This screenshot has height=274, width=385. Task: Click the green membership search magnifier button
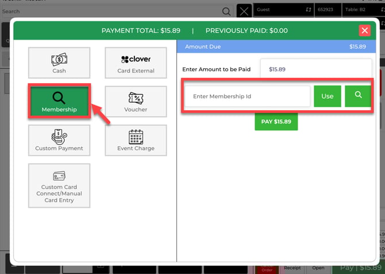[x=359, y=96]
